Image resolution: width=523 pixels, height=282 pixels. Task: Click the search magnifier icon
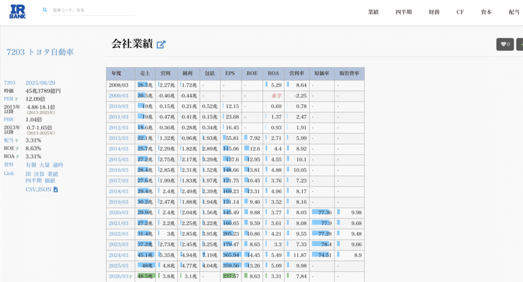click(x=45, y=10)
